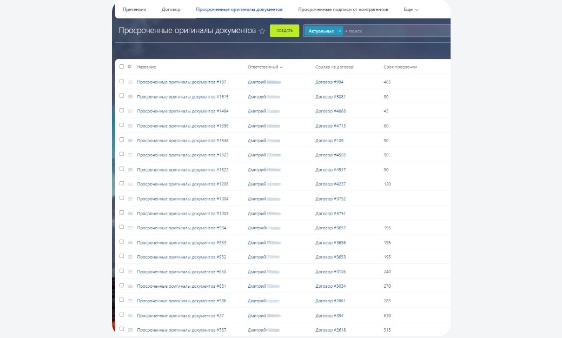This screenshot has width=562, height=338.
Task: Open link Договор #3034
Action: pyautogui.click(x=330, y=287)
